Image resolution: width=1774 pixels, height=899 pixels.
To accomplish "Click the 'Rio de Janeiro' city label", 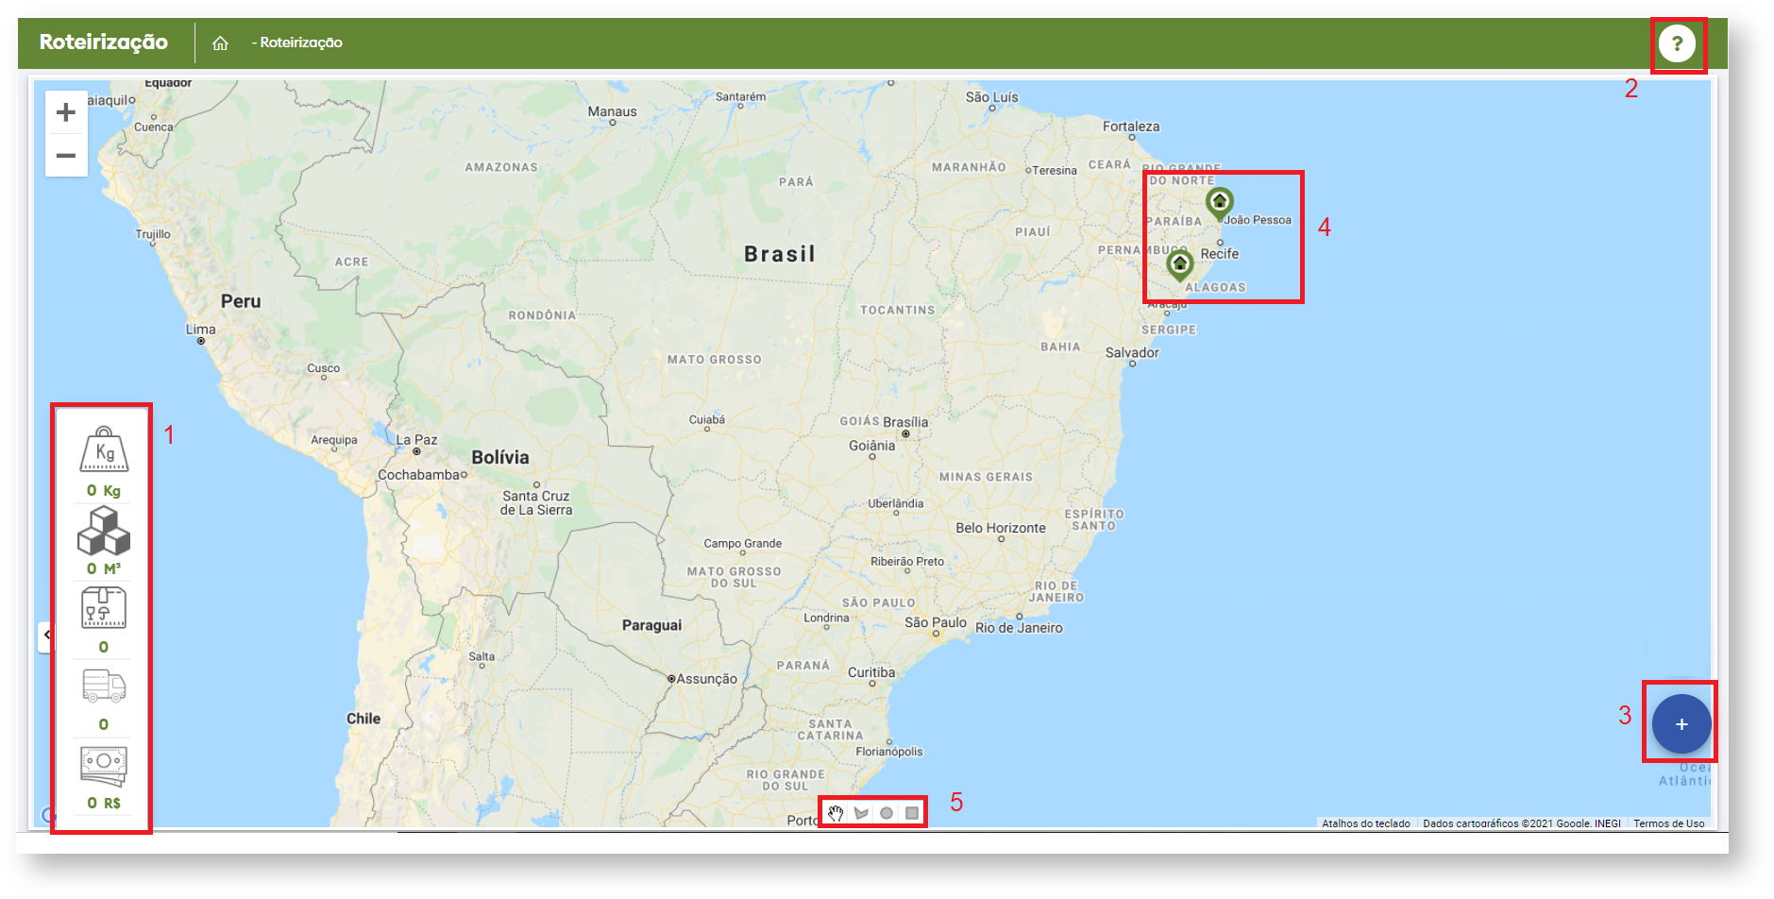I will coord(1019,628).
